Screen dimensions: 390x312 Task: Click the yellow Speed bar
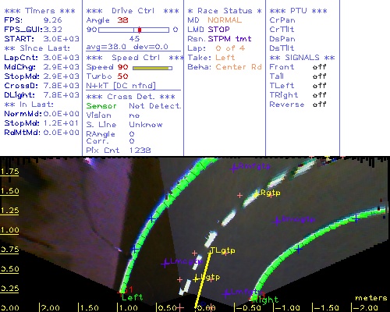click(151, 68)
